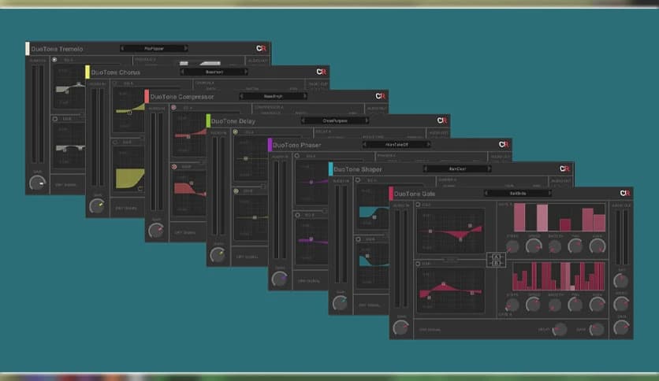Click the B link button in DuoTone Gate
Image resolution: width=659 pixels, height=381 pixels.
coord(496,263)
